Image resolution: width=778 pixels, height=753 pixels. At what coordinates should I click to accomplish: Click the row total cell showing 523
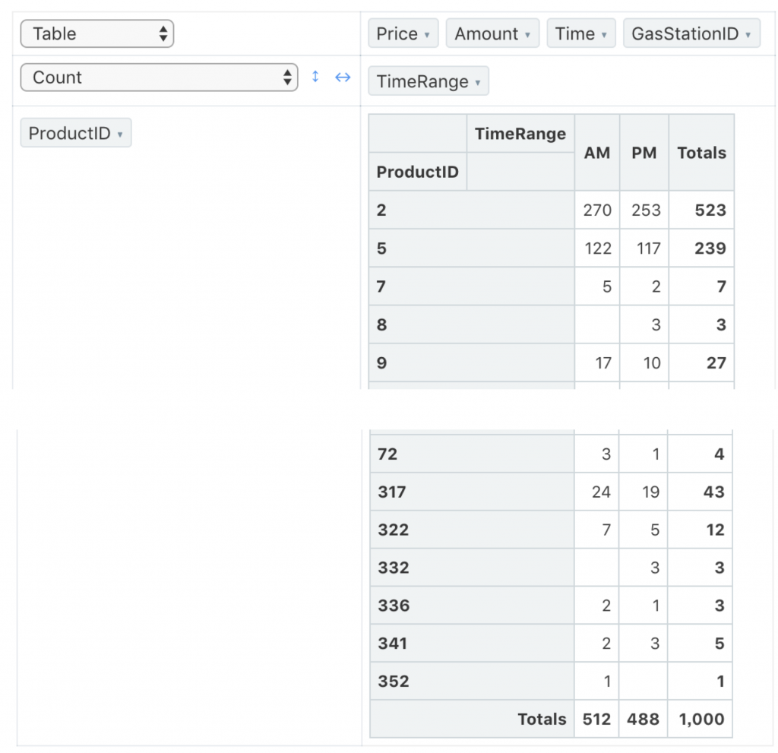tap(710, 210)
